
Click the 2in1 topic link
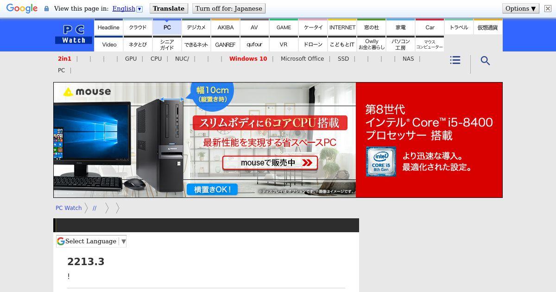[64, 58]
